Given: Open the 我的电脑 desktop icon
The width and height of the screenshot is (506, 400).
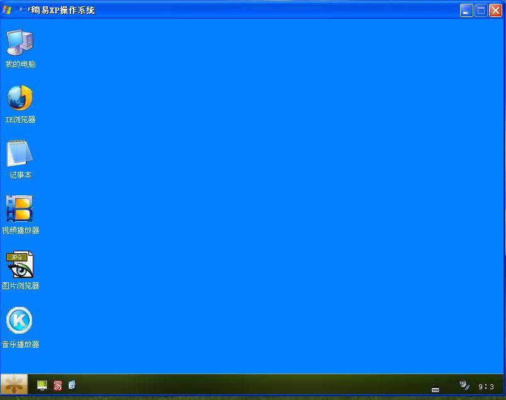Looking at the screenshot, I should coord(20,43).
